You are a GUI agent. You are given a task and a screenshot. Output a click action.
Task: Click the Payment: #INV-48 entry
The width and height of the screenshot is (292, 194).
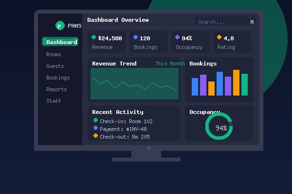click(x=123, y=129)
